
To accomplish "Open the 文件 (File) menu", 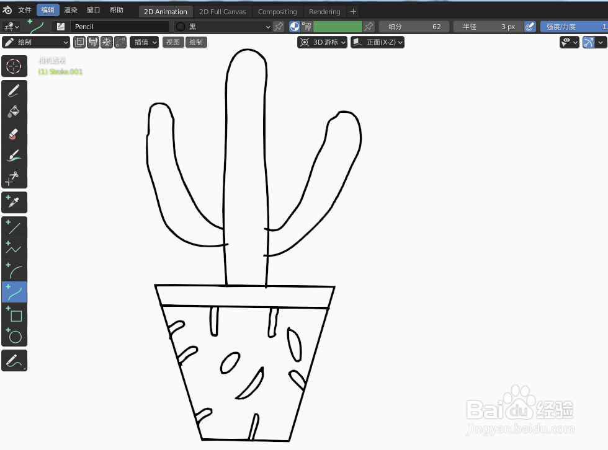I will coord(25,10).
